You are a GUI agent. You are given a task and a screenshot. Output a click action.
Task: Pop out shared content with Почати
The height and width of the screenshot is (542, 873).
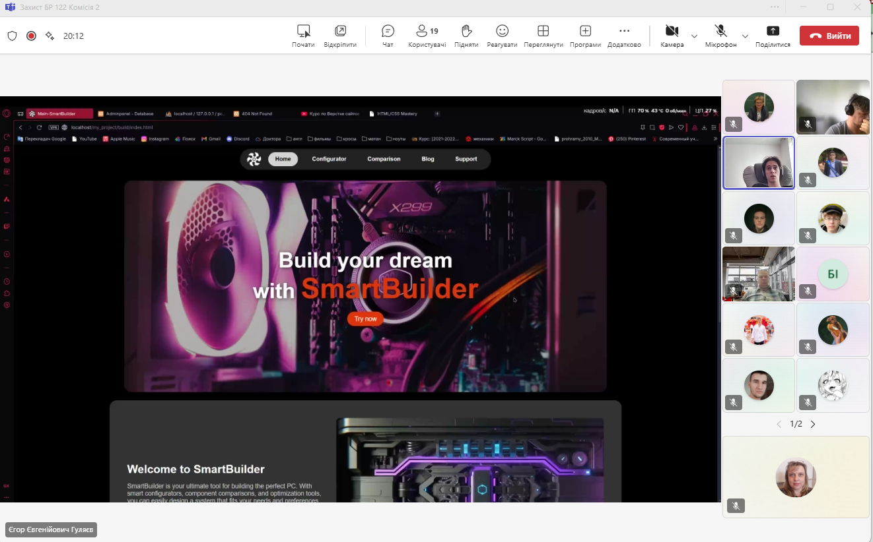pos(303,36)
